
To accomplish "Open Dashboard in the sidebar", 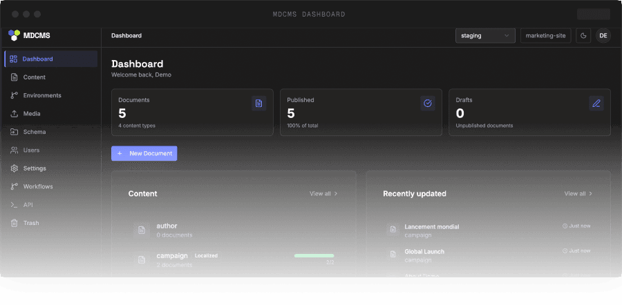I will point(50,59).
